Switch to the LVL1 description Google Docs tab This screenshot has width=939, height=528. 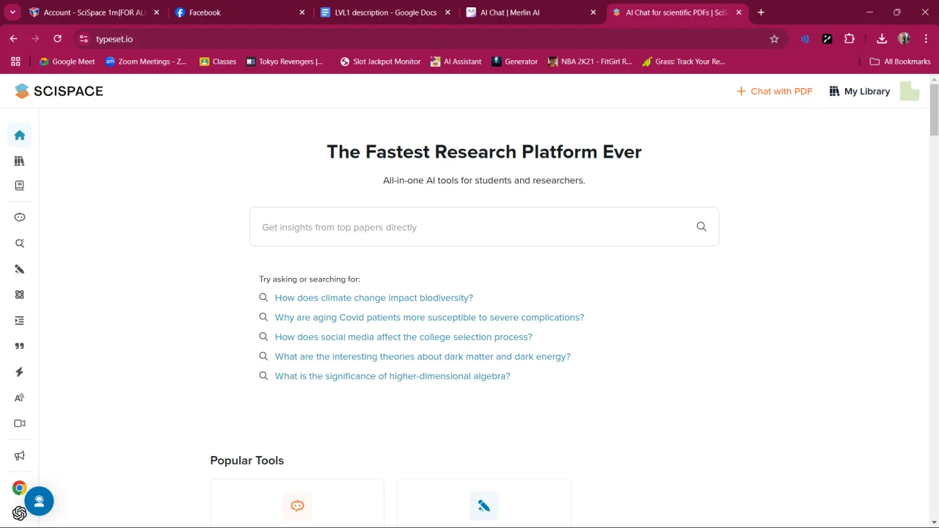(379, 12)
